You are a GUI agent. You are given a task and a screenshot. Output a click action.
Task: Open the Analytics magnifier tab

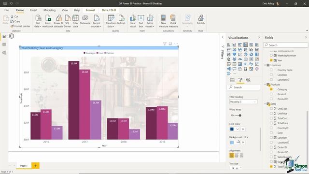(x=248, y=80)
